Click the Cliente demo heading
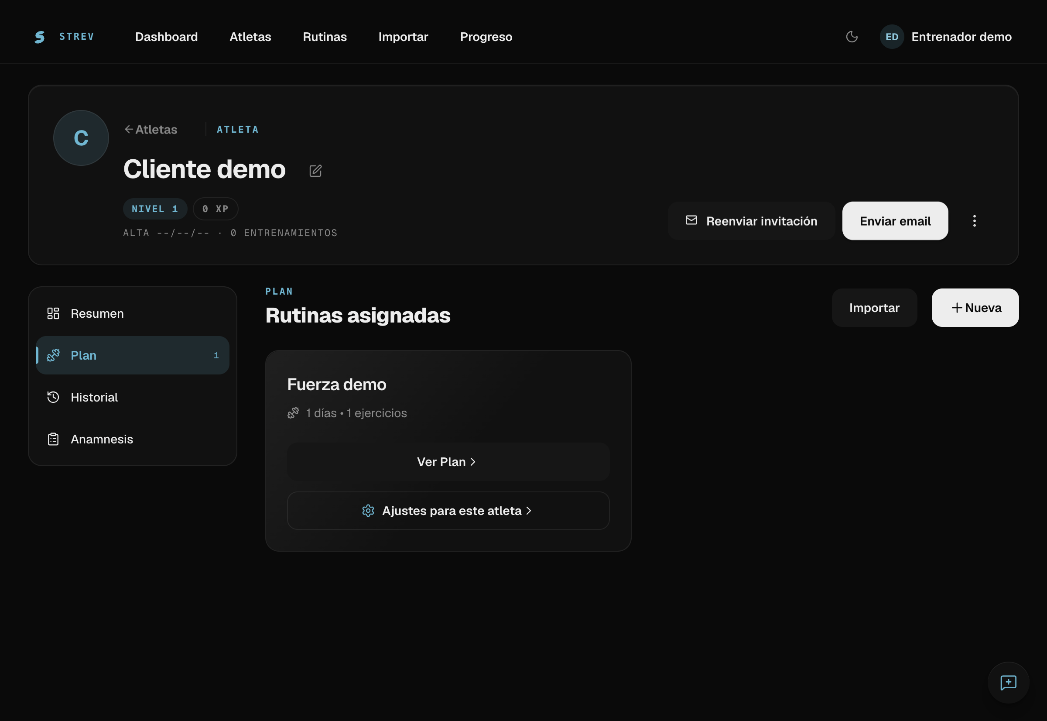Viewport: 1047px width, 721px height. click(x=205, y=169)
